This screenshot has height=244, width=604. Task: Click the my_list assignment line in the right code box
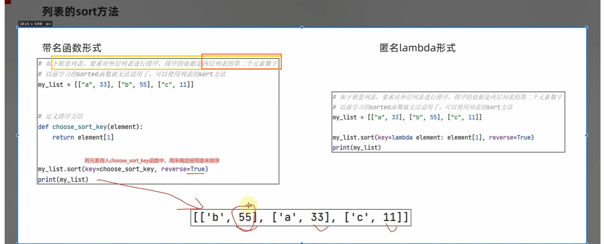pos(407,117)
